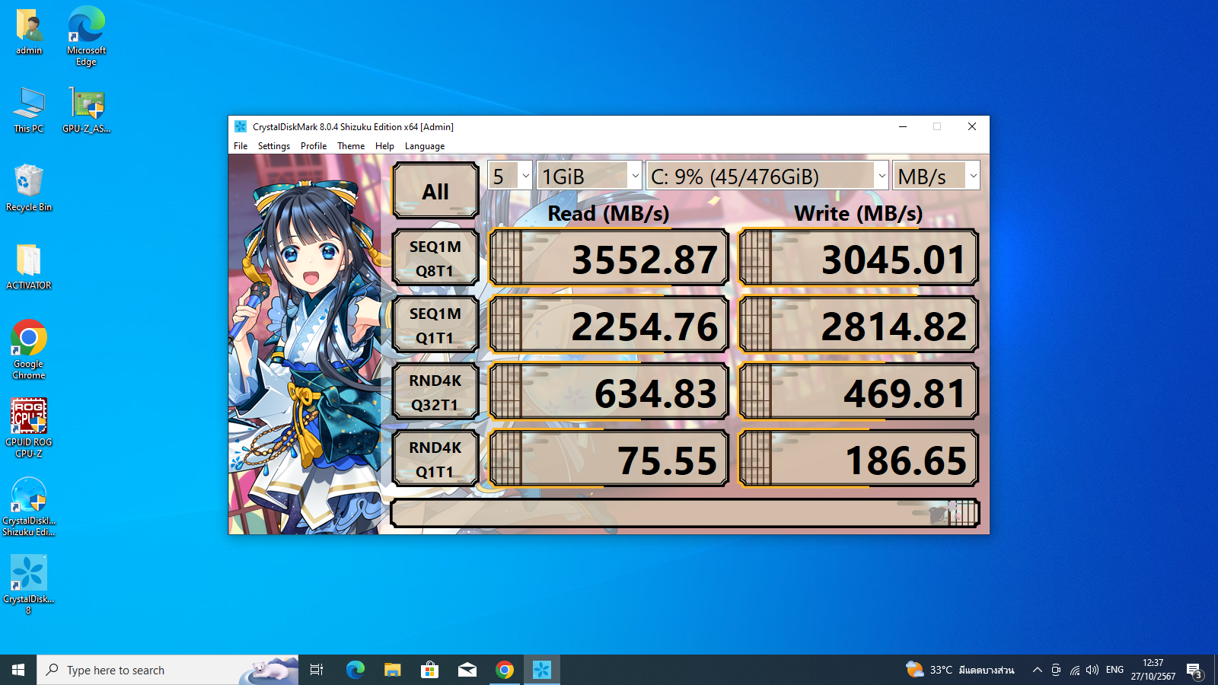Viewport: 1218px width, 685px height.
Task: Select CrystalDiskInfo Shizuku Edition shortcut
Action: [x=29, y=507]
